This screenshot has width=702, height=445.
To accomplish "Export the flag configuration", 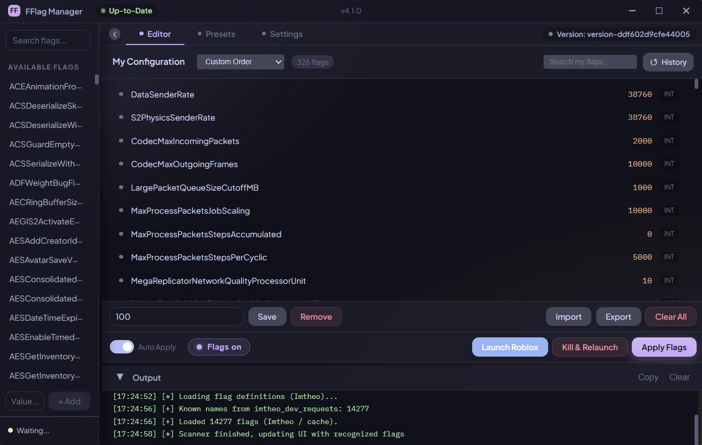I will (618, 316).
